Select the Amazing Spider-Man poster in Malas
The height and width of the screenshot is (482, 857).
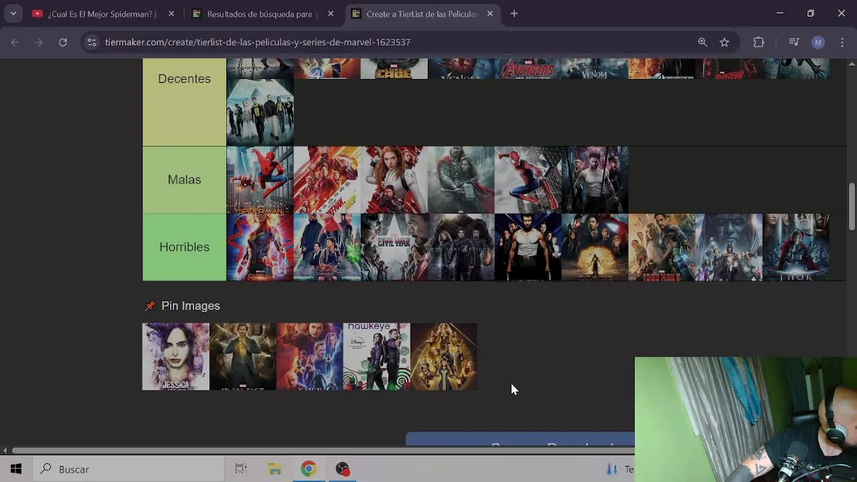[528, 180]
